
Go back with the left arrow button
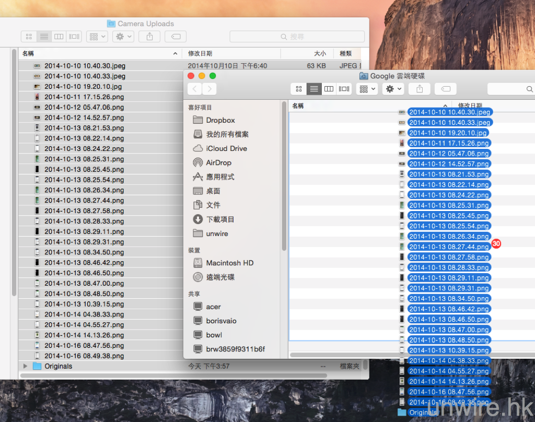(194, 89)
